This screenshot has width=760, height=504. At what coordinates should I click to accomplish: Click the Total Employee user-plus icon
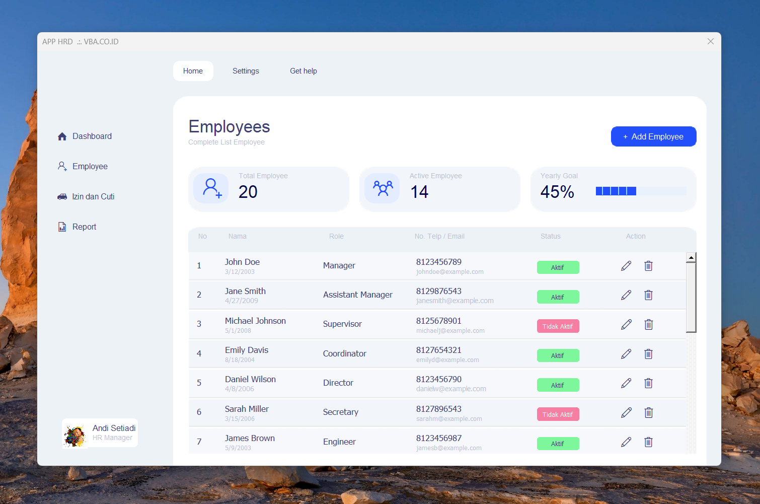211,188
